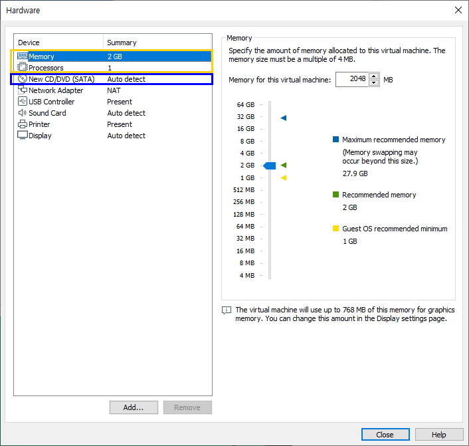Click the Sound Card speaker icon
The width and height of the screenshot is (469, 446).
[23, 112]
